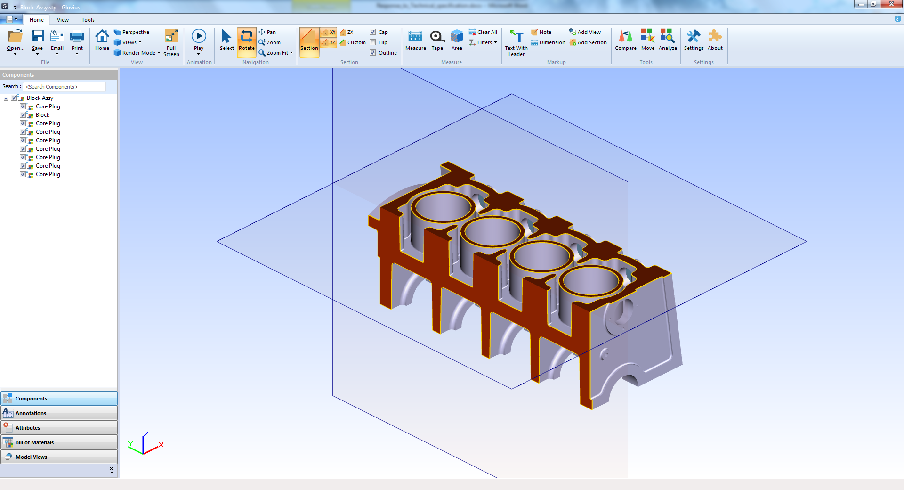
Task: Select the Tape measurement tool
Action: 437,37
